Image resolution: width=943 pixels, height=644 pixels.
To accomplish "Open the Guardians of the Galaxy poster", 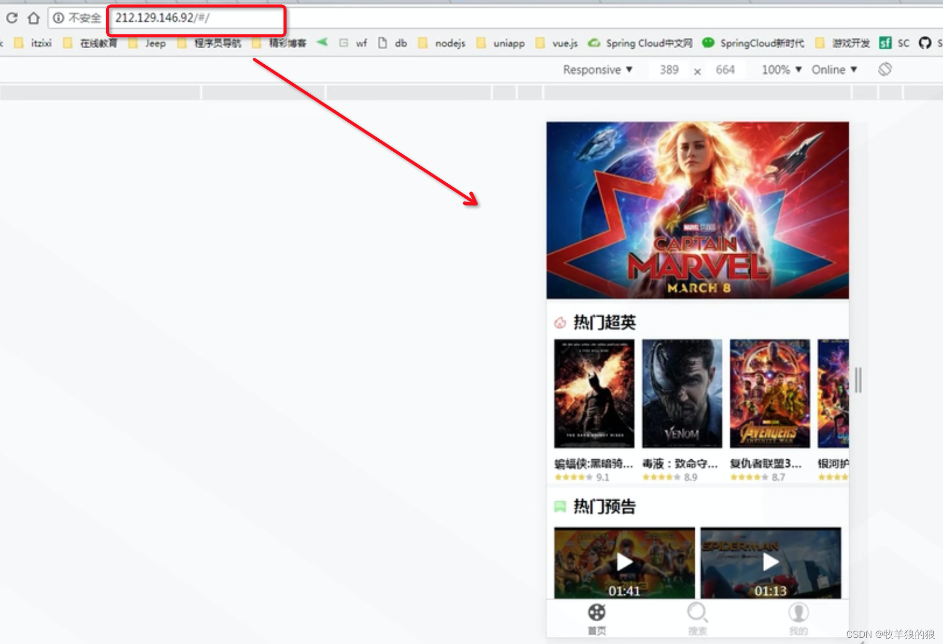I will (833, 393).
